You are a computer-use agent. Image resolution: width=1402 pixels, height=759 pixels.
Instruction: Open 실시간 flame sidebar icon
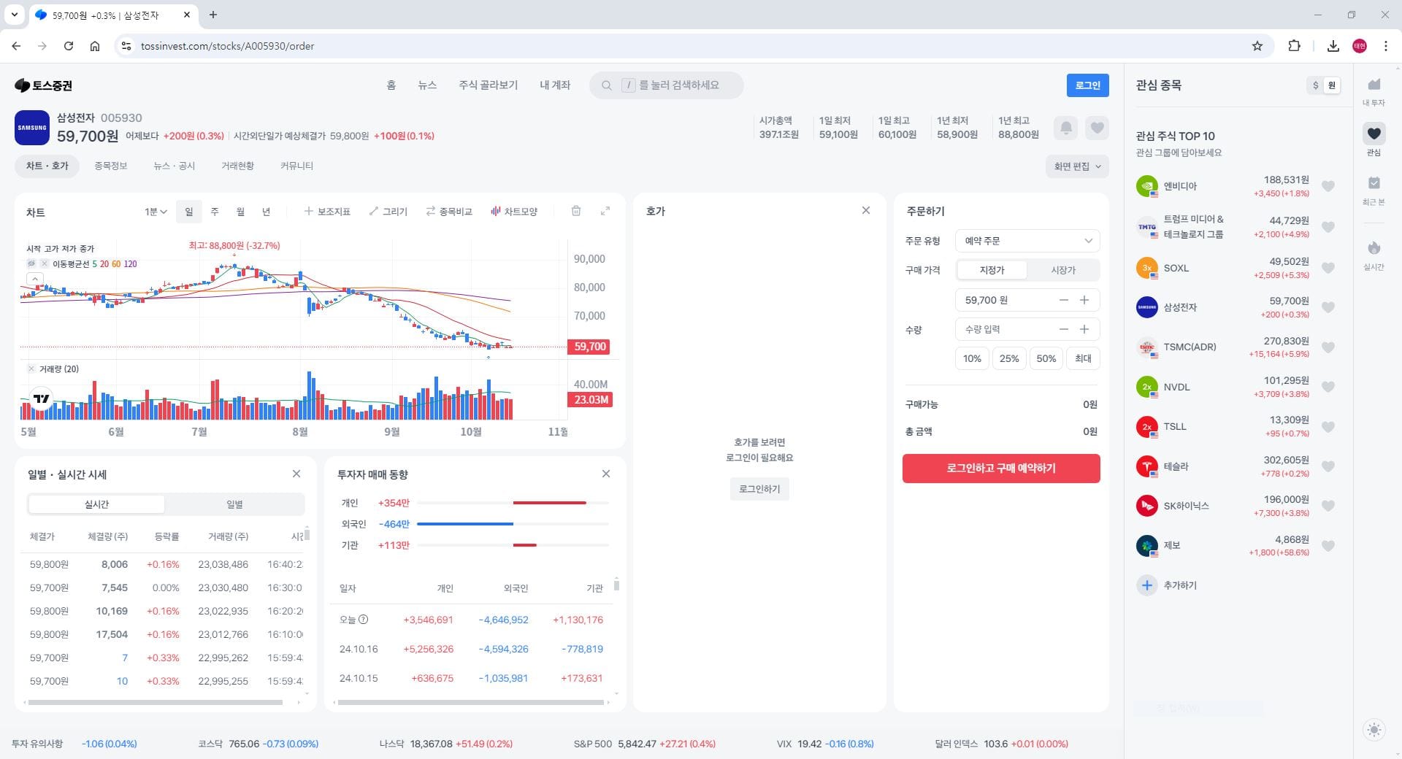[x=1374, y=255]
